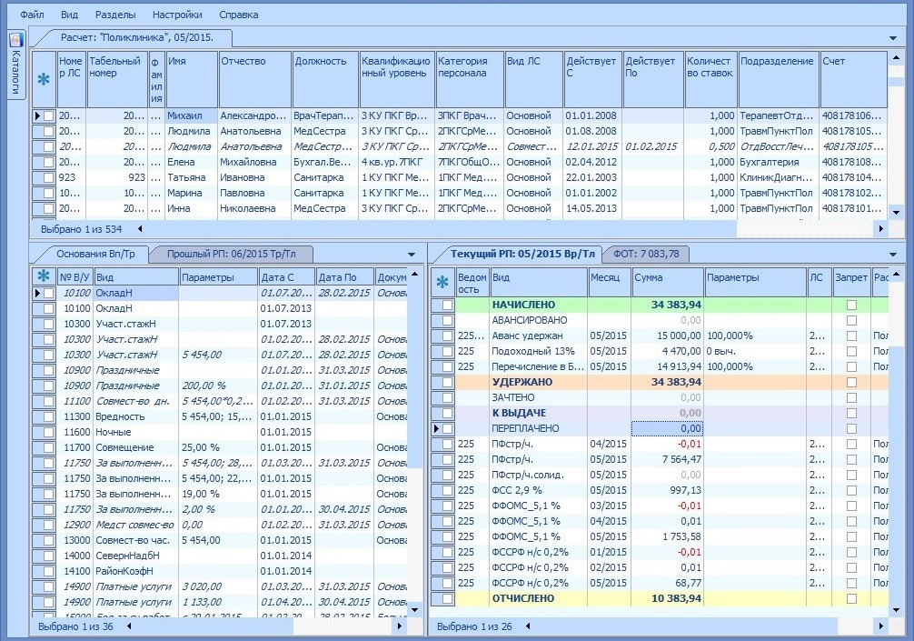Select the 'Расчет: Поликлиника, 05/2015' tab
Image resolution: width=914 pixels, height=641 pixels.
tap(137, 38)
